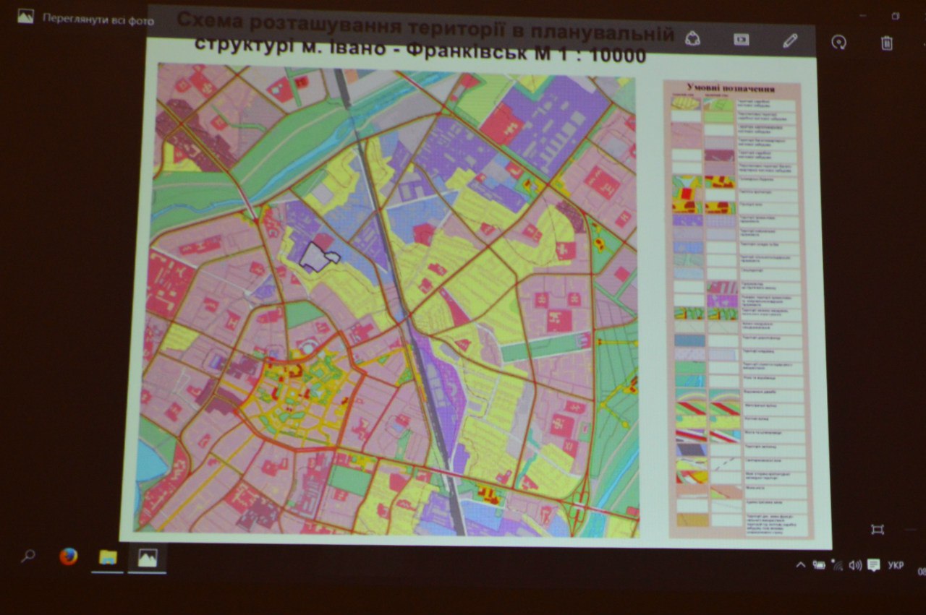Click the fit-to-window icon at bottom right
The image size is (926, 615).
coord(878,529)
